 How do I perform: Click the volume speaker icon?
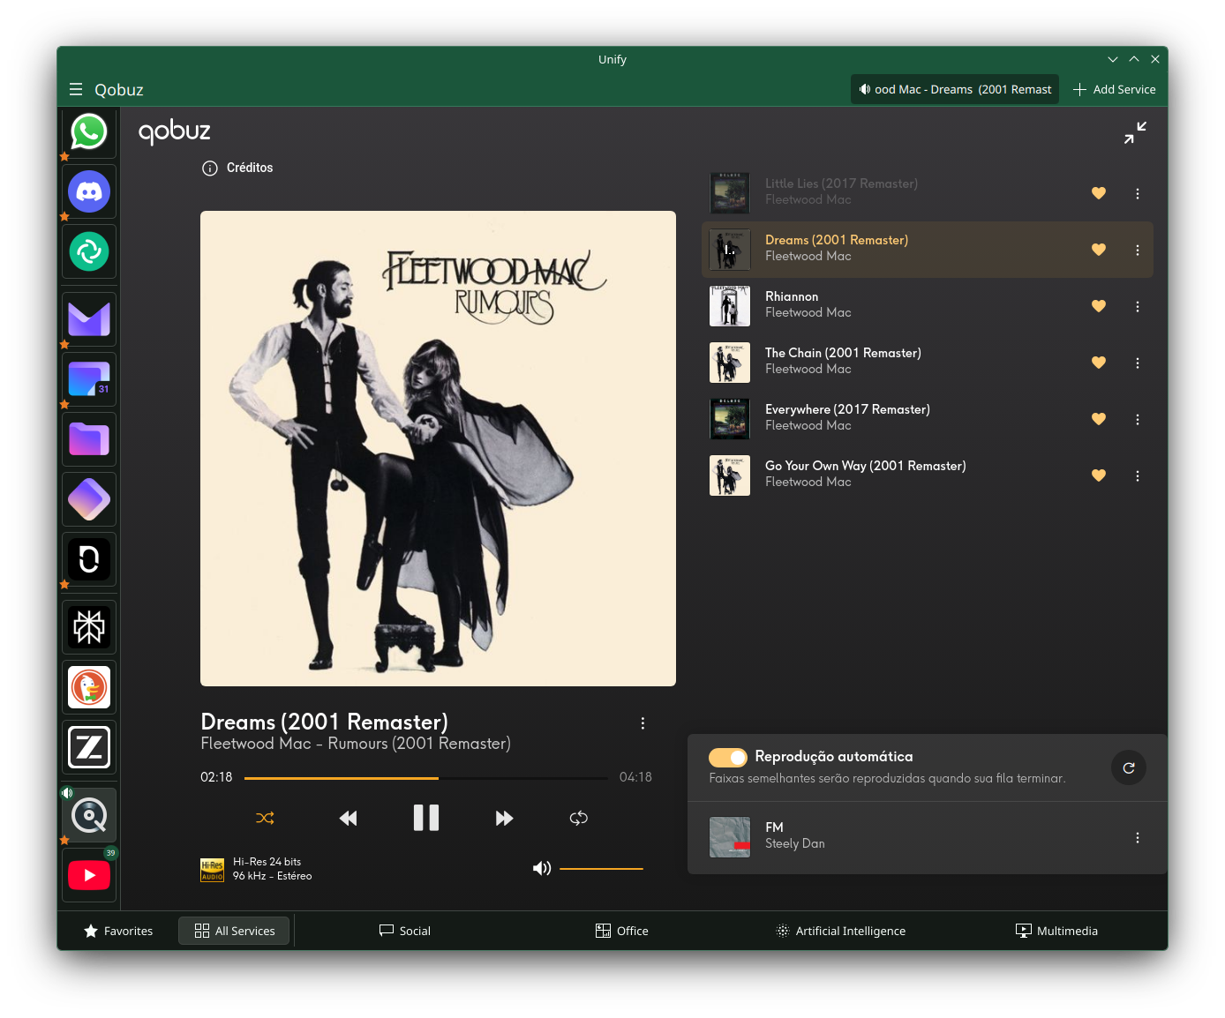542,869
